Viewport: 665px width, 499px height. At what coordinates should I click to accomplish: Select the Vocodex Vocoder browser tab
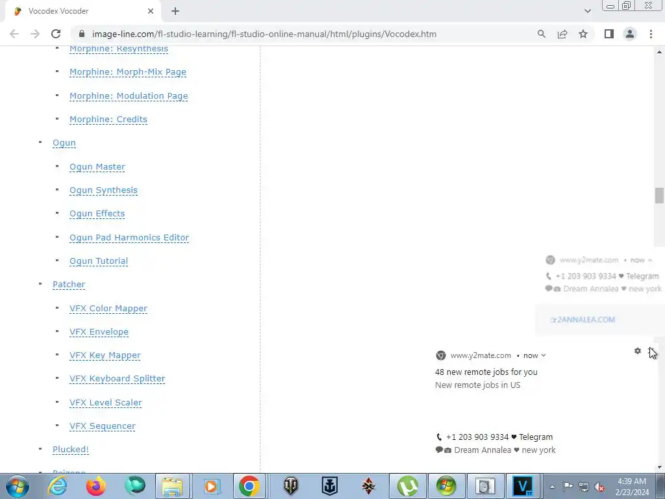82,11
